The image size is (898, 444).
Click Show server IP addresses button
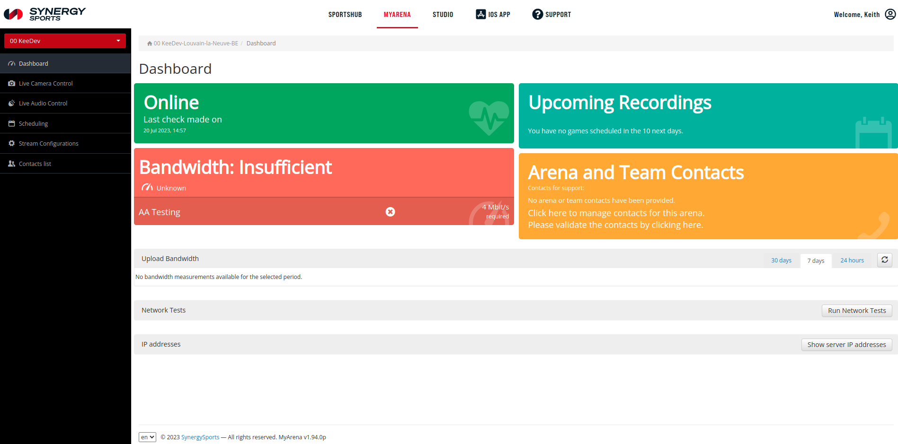(x=846, y=345)
